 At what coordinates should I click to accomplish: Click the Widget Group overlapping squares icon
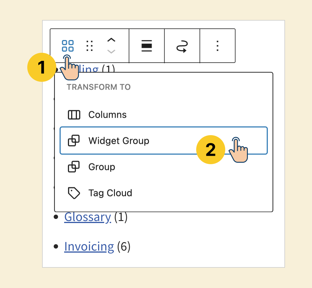pos(74,141)
